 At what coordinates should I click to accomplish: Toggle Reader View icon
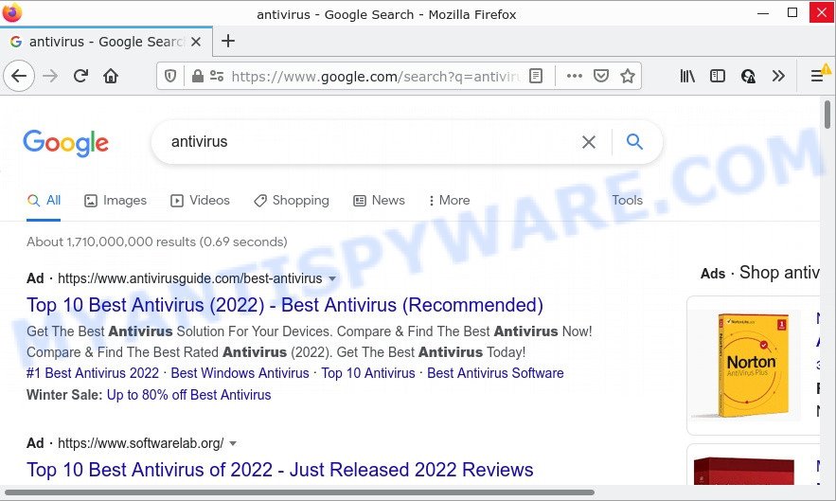click(536, 77)
